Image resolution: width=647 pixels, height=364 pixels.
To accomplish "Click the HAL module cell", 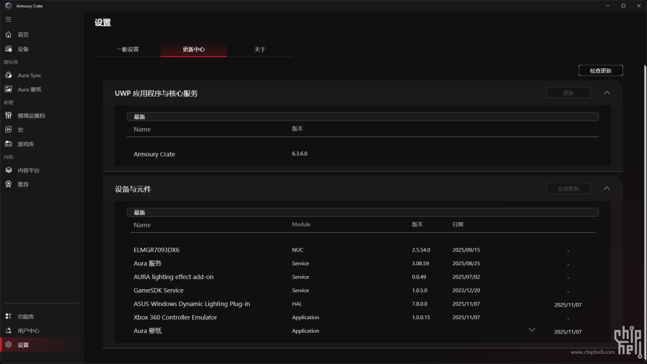I will [297, 304].
